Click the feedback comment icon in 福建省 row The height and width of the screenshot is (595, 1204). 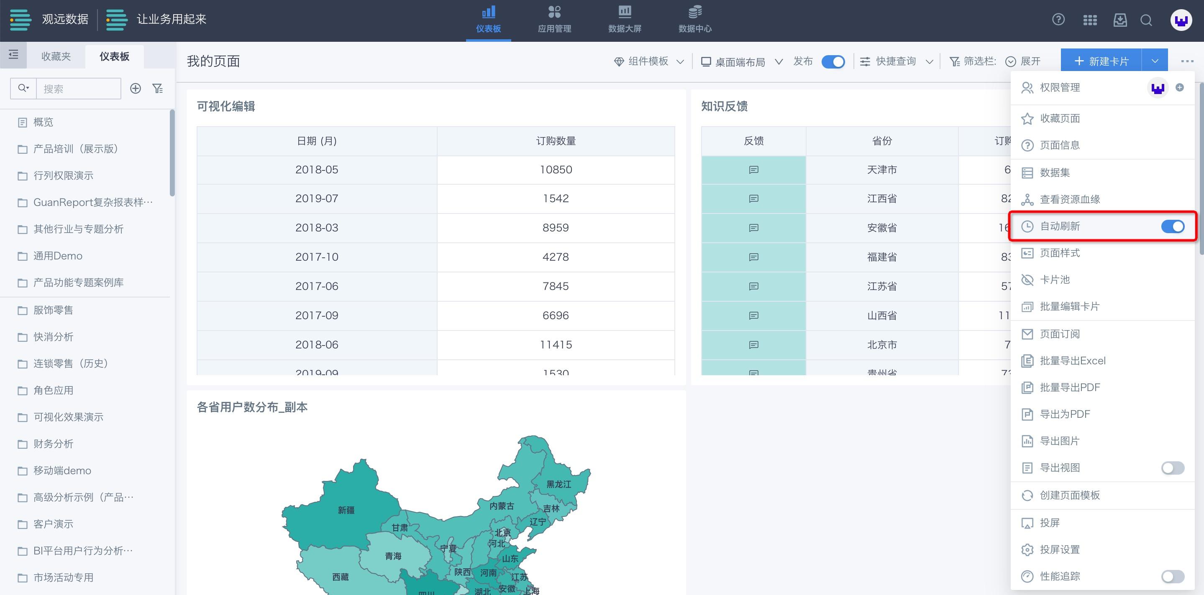coord(753,257)
